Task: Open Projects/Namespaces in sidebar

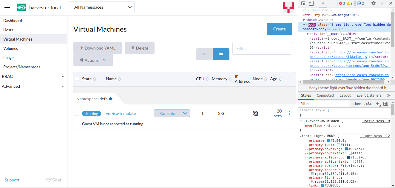Action: pyautogui.click(x=33, y=67)
